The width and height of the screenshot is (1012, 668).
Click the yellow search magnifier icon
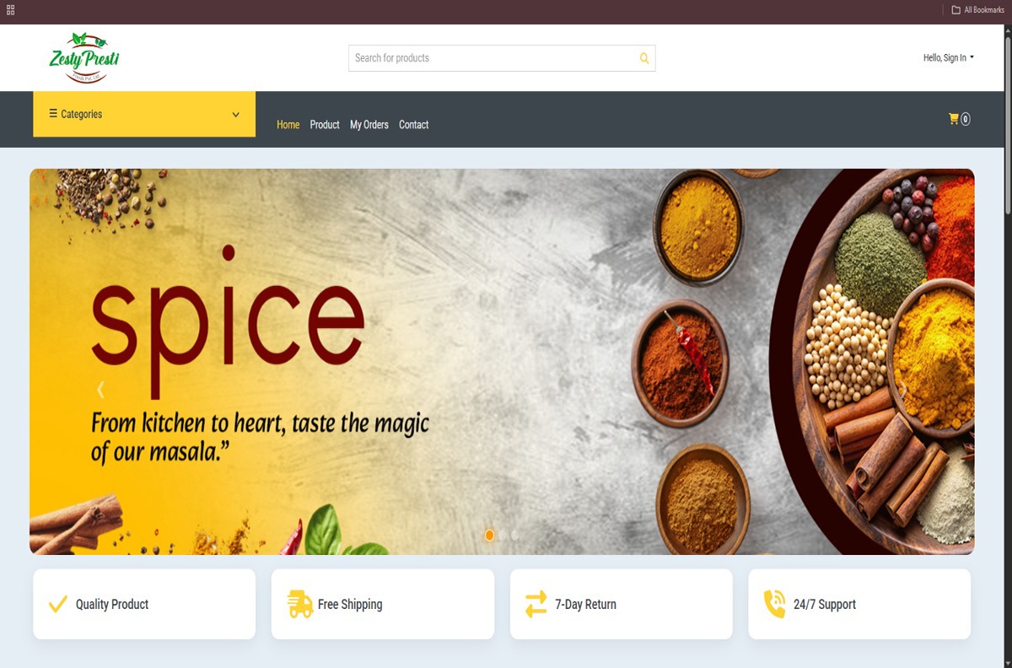coord(644,58)
